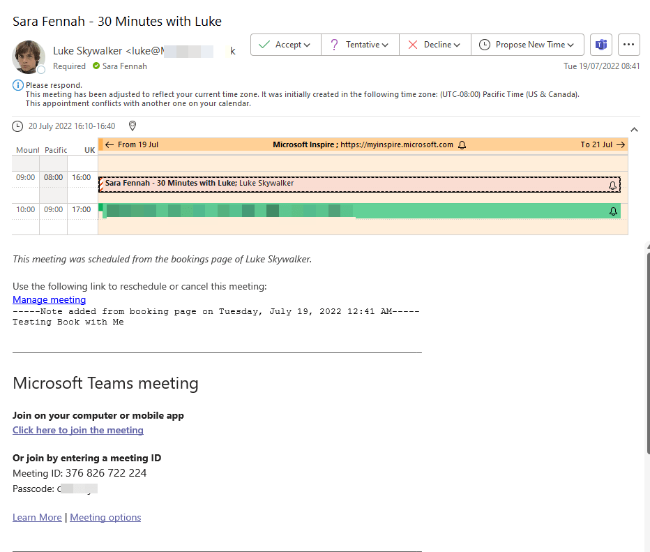
Task: Open the Decline dropdown menu
Action: point(457,45)
